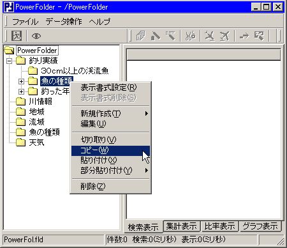Select the 地域 tree label
287x248 pixels.
tap(36, 112)
